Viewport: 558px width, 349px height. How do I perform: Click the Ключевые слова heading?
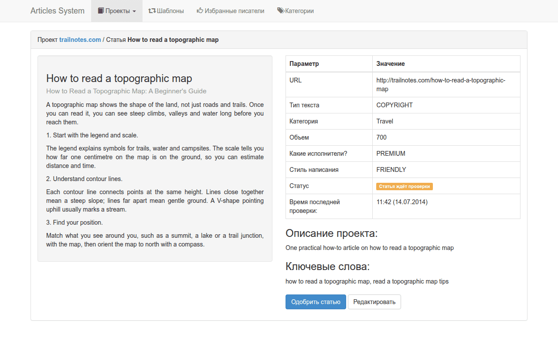[327, 267]
